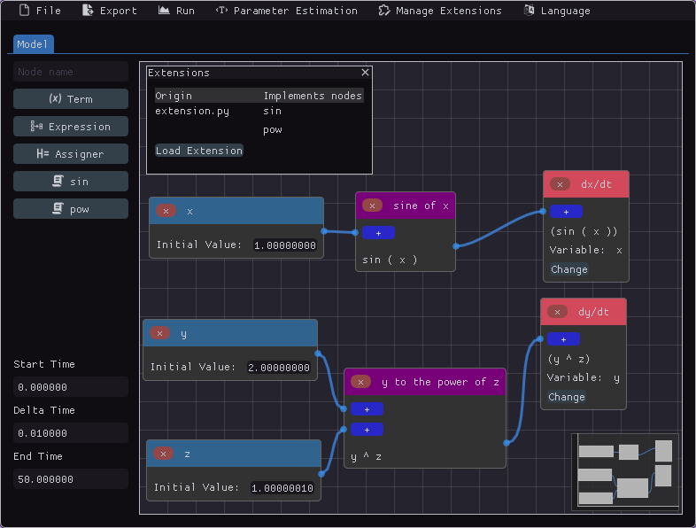Edit Initial Value of x node
696x528 pixels.
click(284, 245)
